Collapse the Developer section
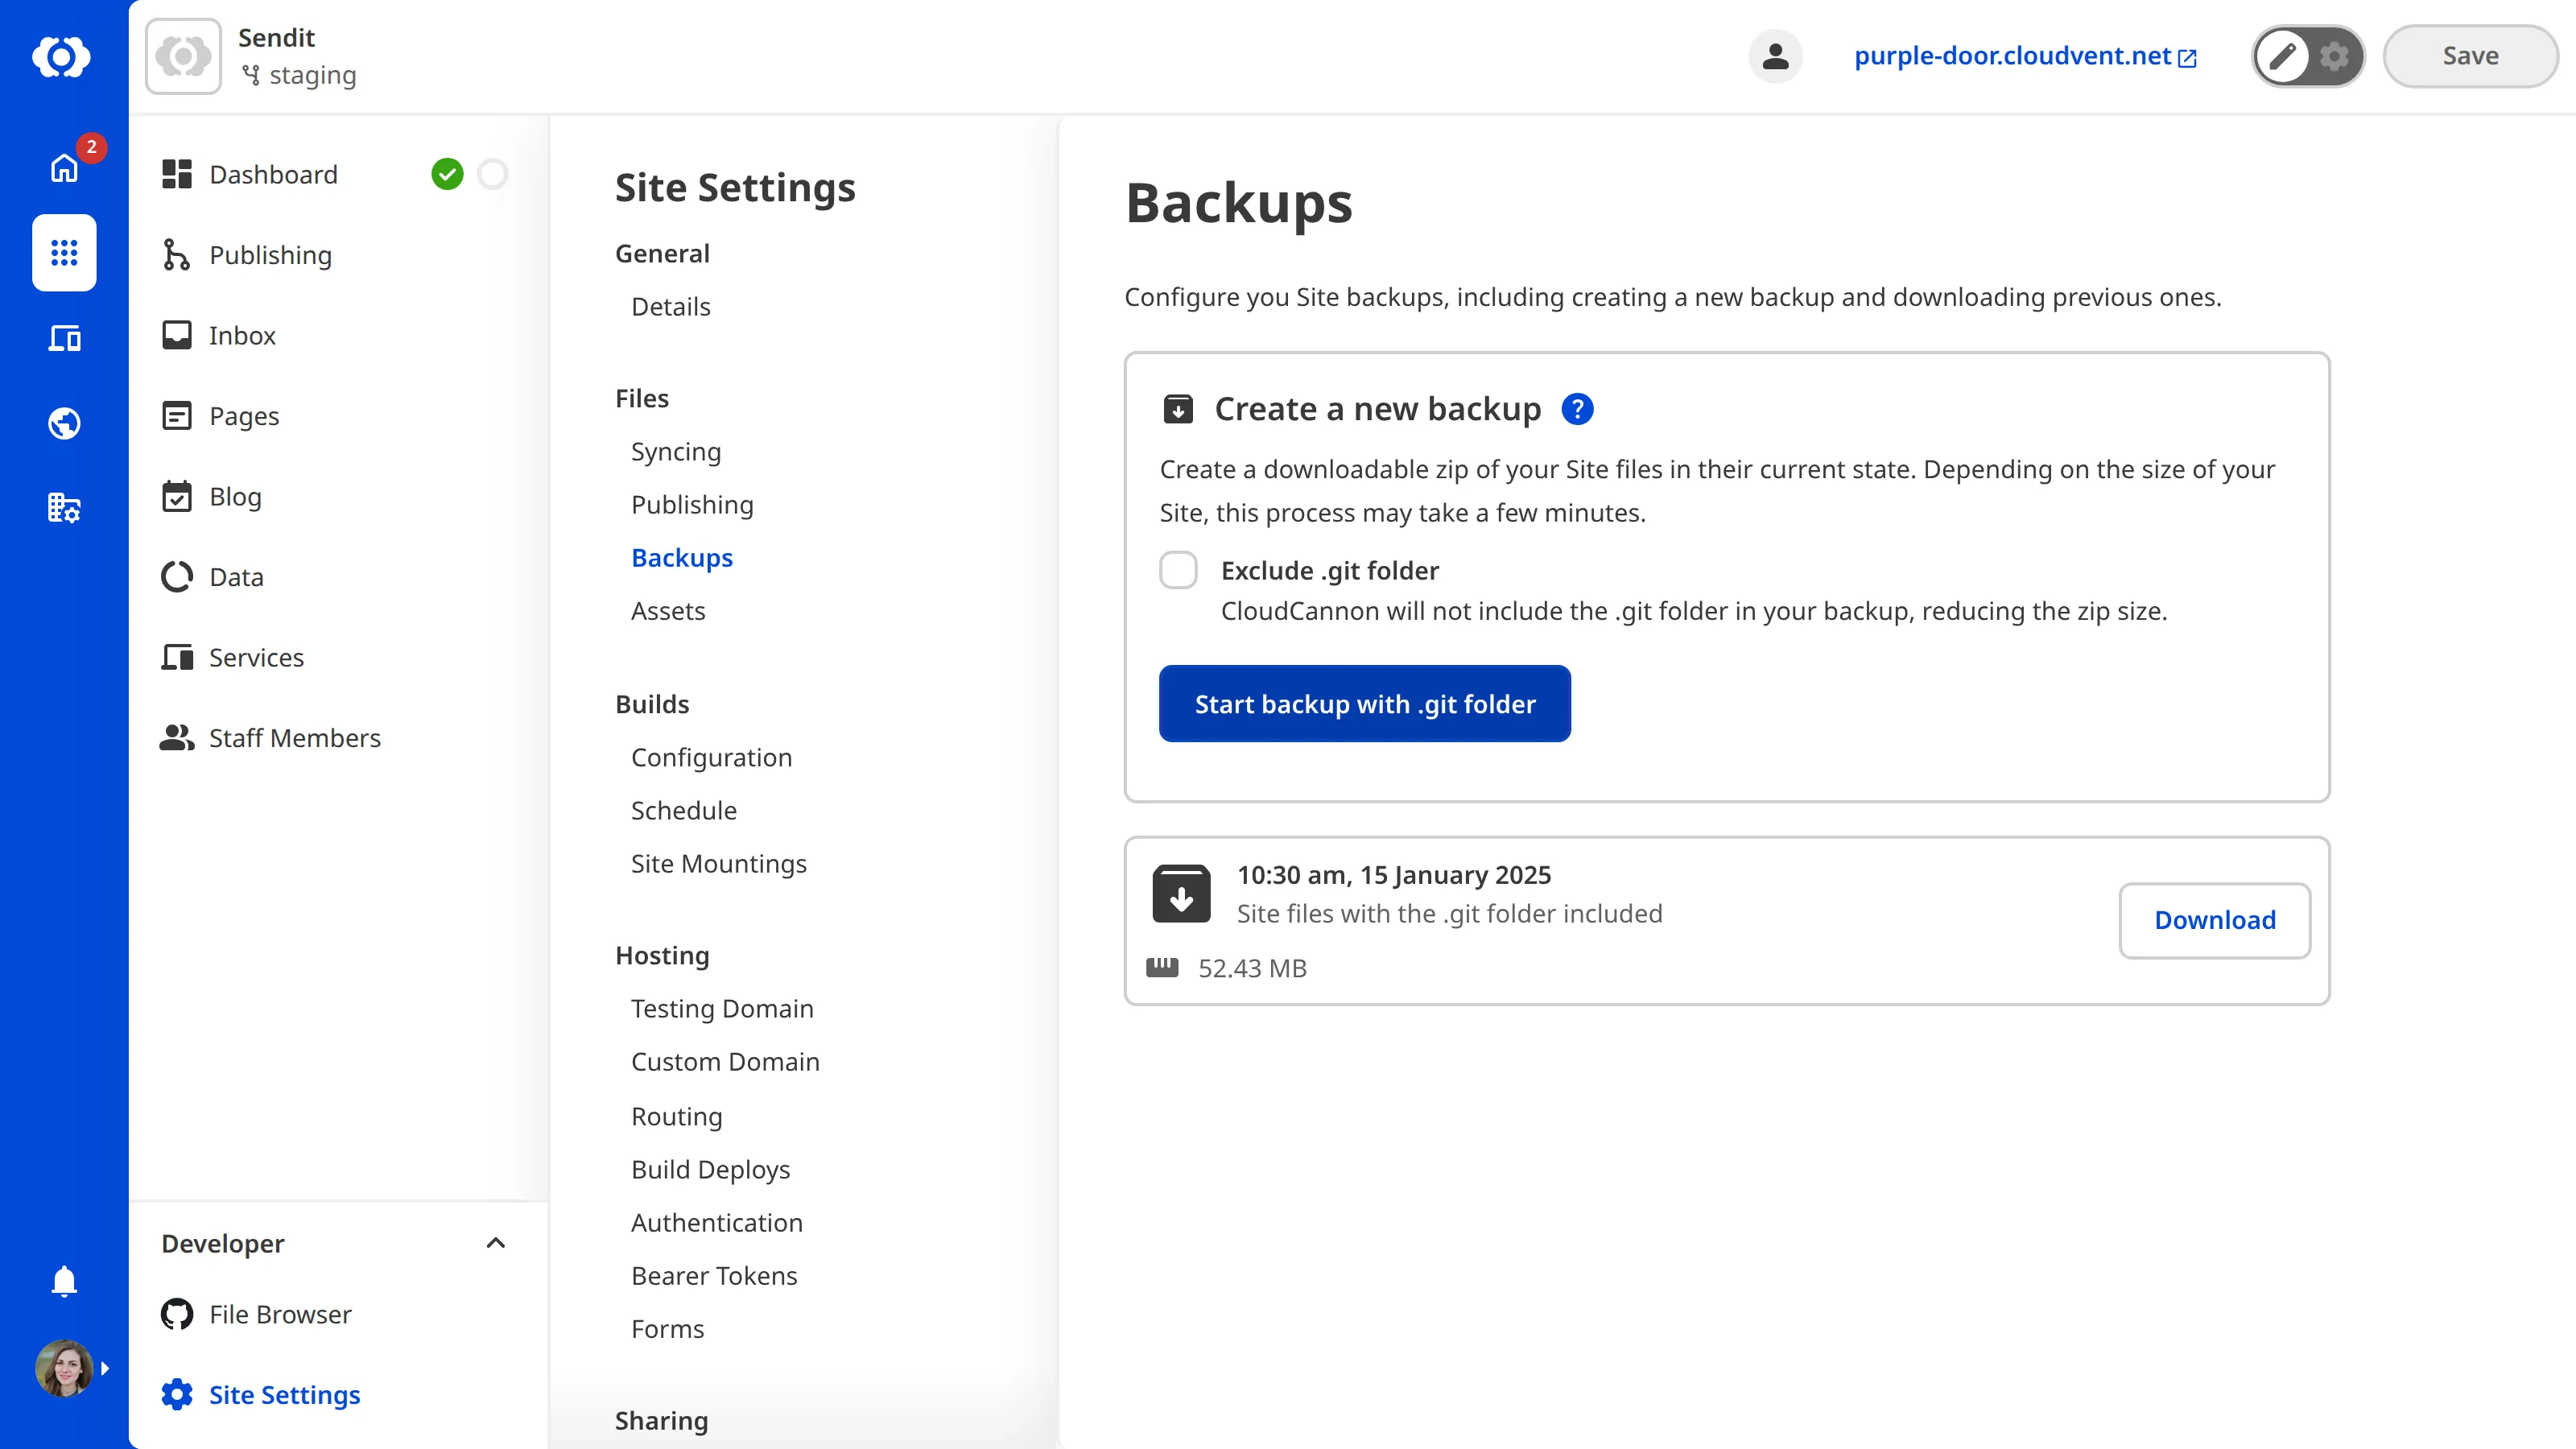This screenshot has height=1449, width=2576. (x=495, y=1243)
